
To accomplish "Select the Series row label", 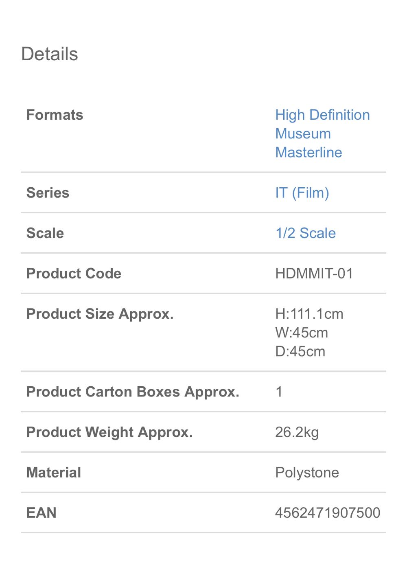I will click(x=48, y=193).
